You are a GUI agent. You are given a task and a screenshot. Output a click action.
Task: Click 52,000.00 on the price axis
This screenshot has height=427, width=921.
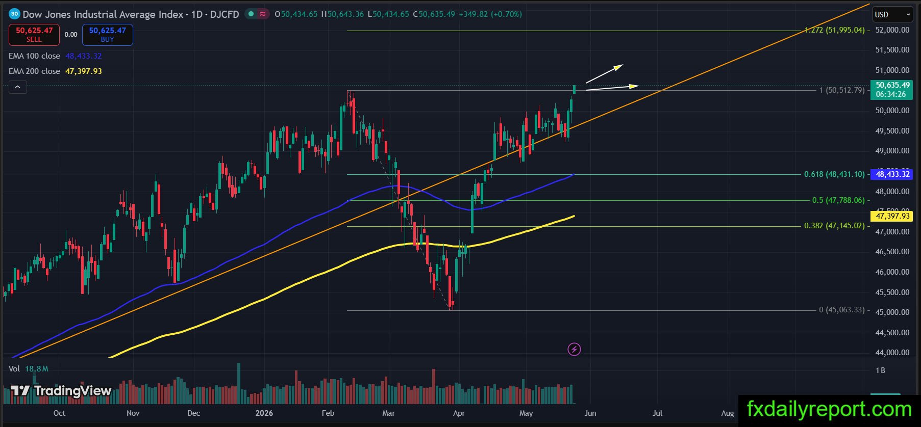(x=892, y=30)
